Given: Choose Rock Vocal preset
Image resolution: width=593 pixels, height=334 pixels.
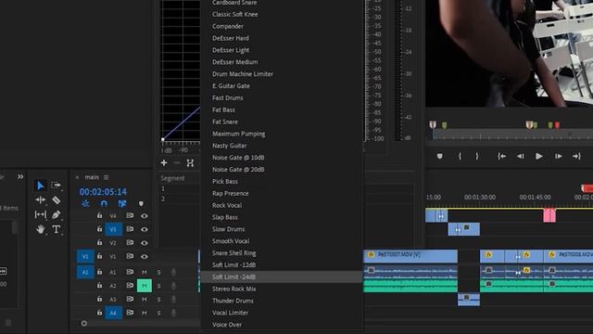Looking at the screenshot, I should pyautogui.click(x=227, y=205).
